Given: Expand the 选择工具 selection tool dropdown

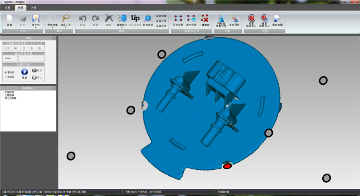Looking at the screenshot, I should coord(66,28).
